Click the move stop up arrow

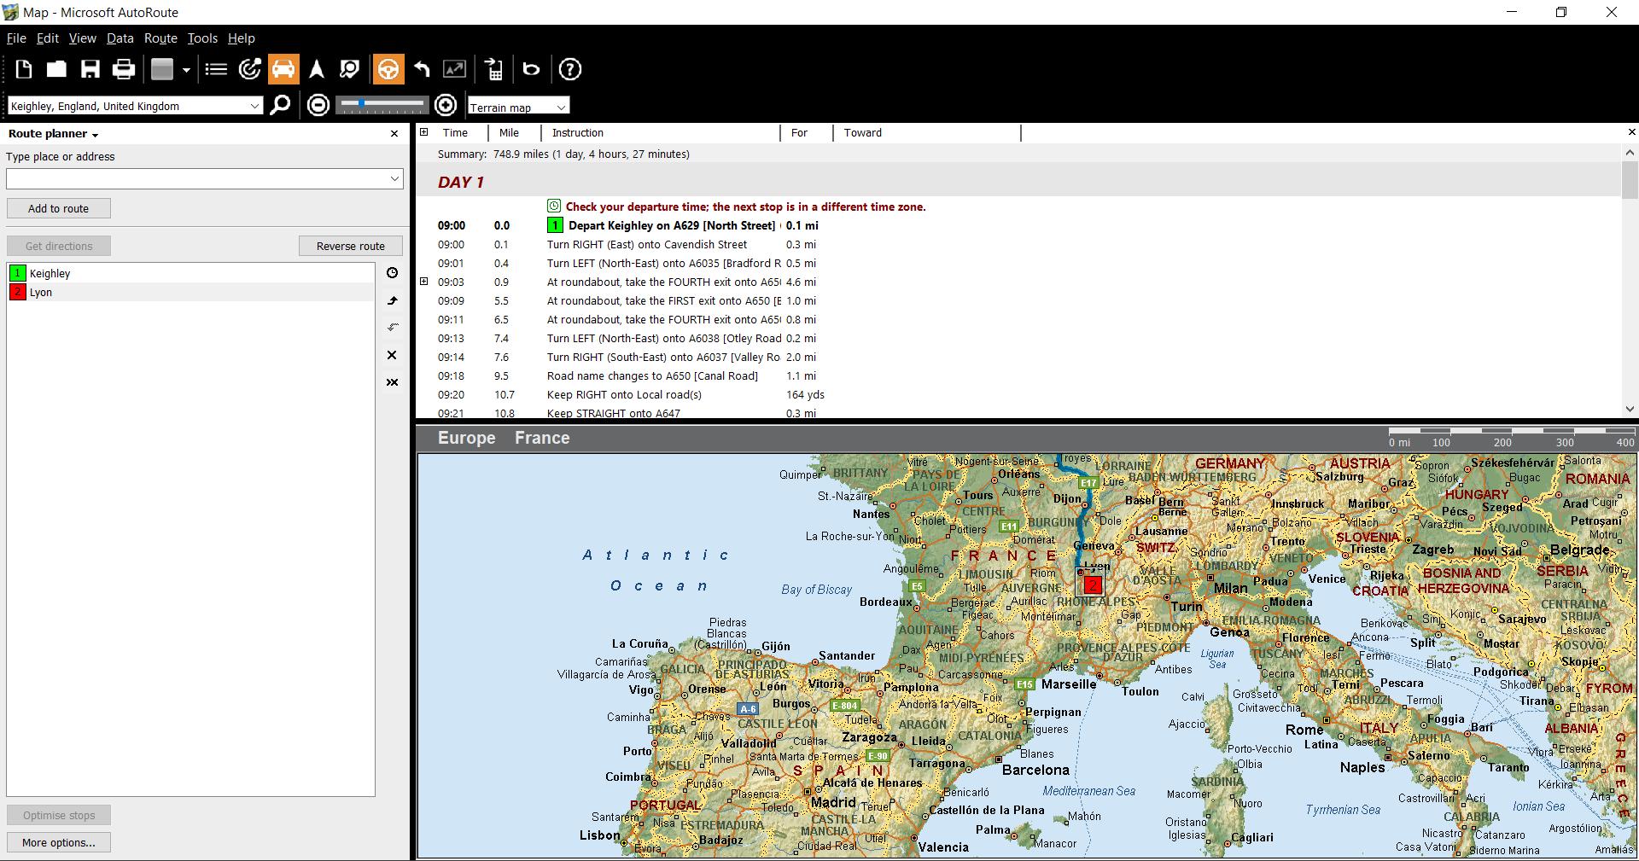coord(393,300)
